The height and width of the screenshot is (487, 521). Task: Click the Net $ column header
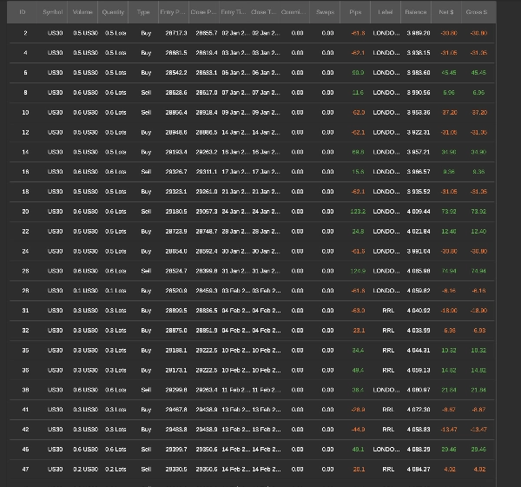click(x=446, y=12)
